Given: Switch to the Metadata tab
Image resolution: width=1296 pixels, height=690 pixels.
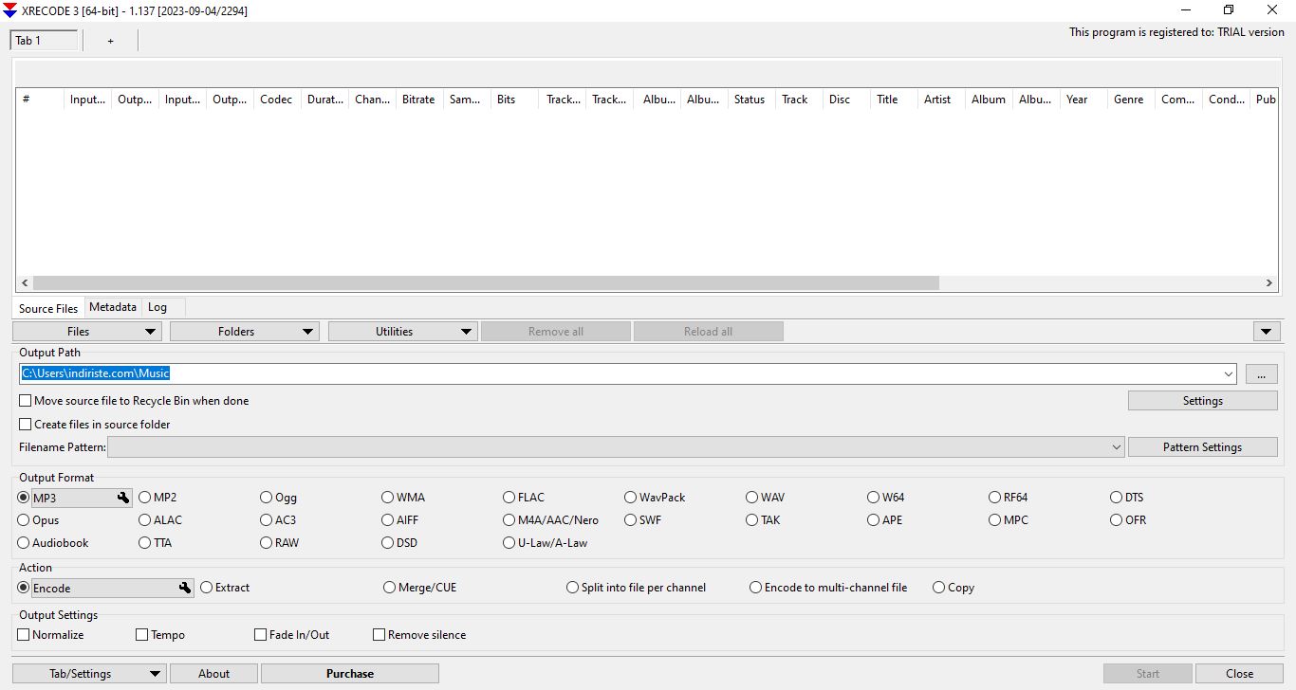Looking at the screenshot, I should (113, 307).
